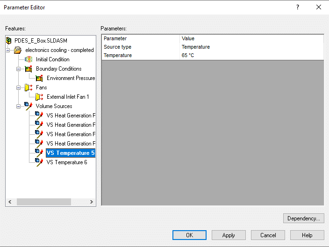Select Boundary Conditions in the tree
The width and height of the screenshot is (329, 247).
[x=59, y=69]
